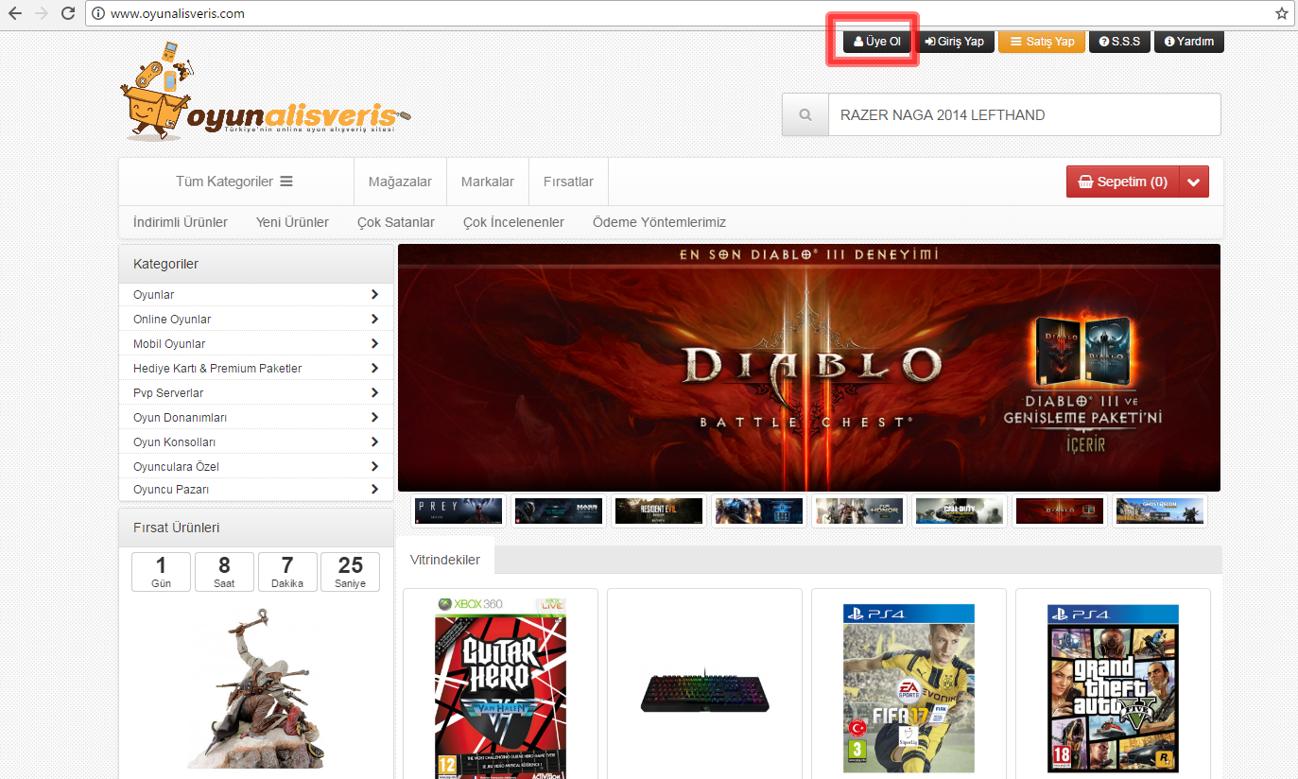This screenshot has height=779, width=1298.
Task: Open the Tüm Kategoriler menu
Action: pyautogui.click(x=234, y=182)
